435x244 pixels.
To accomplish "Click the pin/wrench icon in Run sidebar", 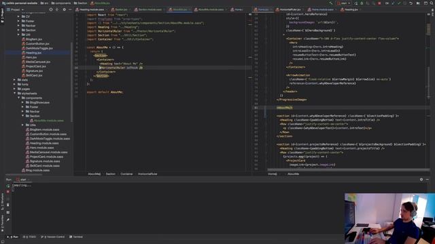I will click(7, 220).
